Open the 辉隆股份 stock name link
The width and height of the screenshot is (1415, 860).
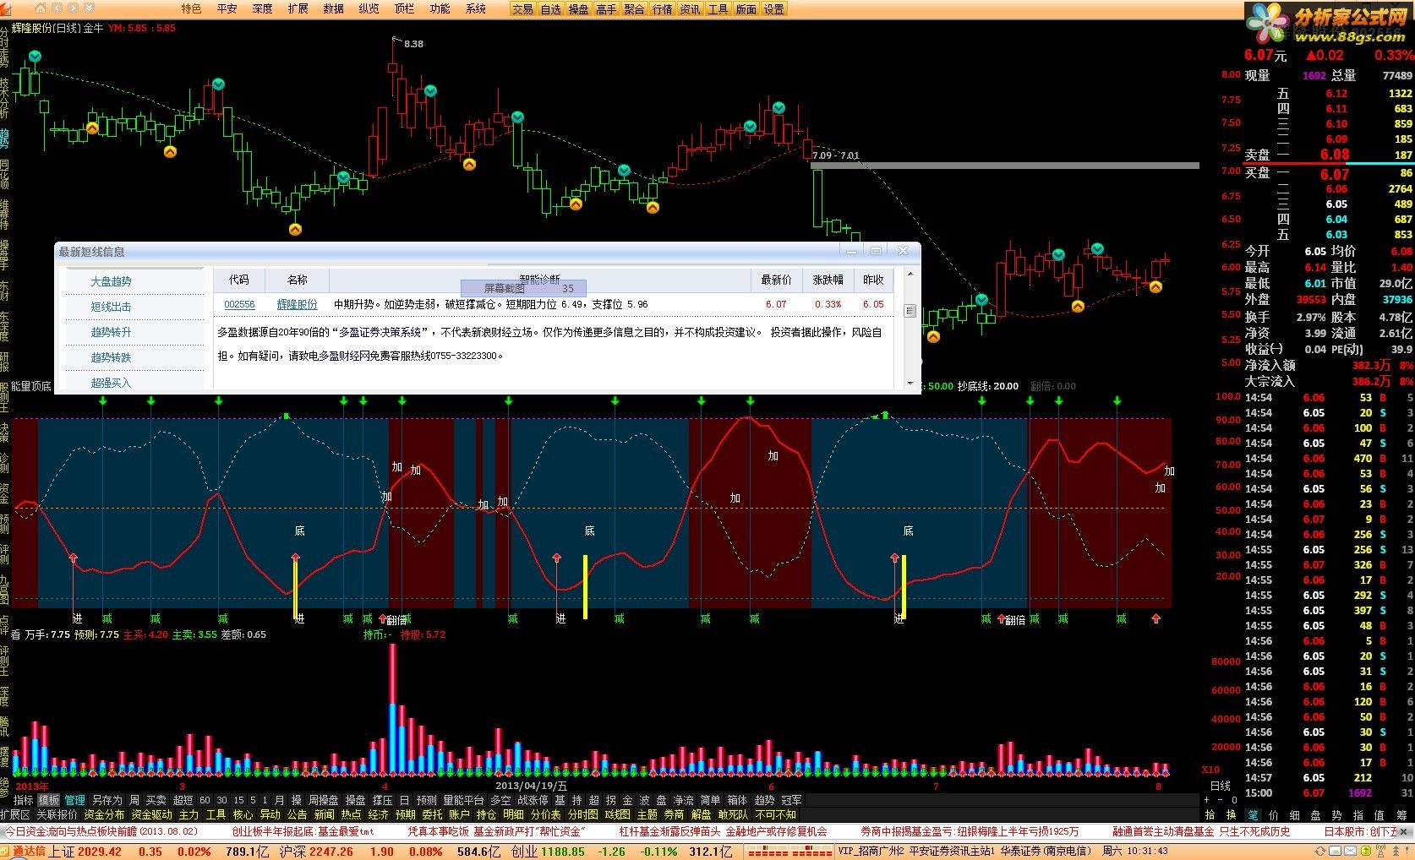[x=298, y=304]
